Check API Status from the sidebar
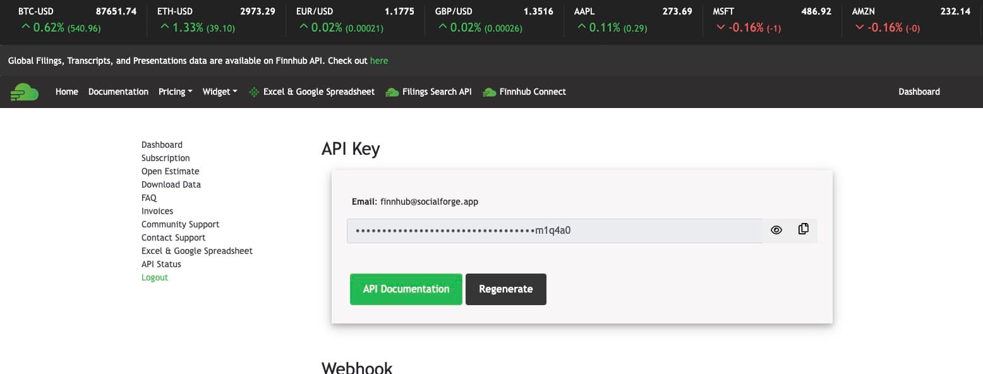The height and width of the screenshot is (374, 983). (x=161, y=264)
